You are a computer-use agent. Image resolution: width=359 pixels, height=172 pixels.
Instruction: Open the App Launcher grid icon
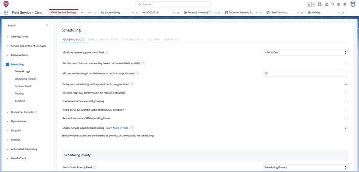point(6,12)
